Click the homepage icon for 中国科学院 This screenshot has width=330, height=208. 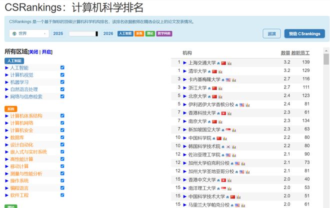coord(213,138)
